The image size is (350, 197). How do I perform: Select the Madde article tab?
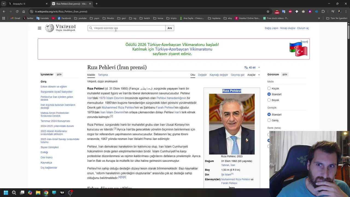pos(91,75)
